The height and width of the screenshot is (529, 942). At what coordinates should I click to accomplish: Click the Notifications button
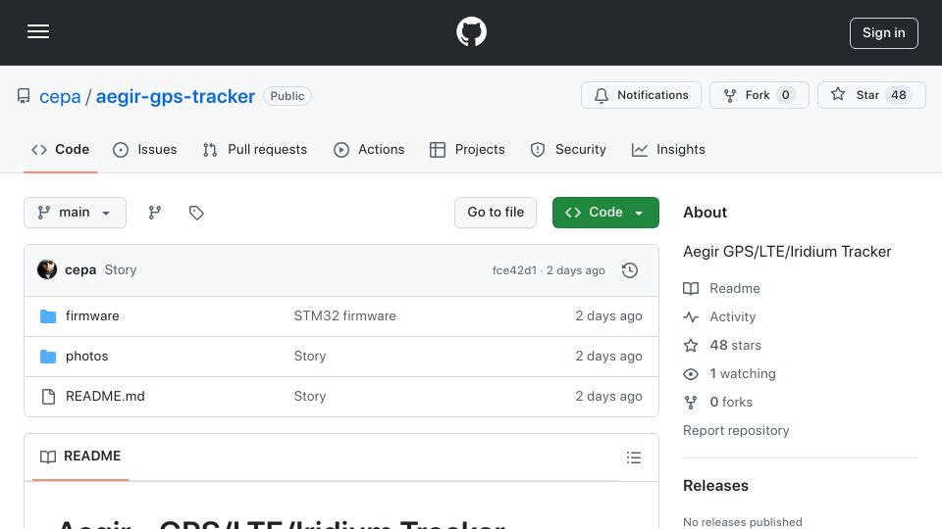641,95
